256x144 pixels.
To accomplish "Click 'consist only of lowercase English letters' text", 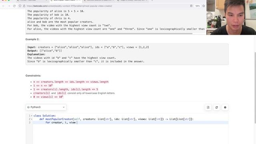I will pos(91,93).
